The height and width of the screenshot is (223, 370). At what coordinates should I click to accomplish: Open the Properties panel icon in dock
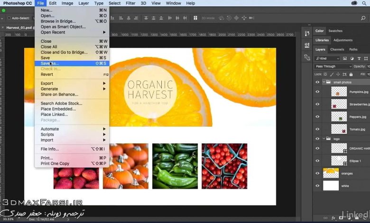(x=307, y=45)
